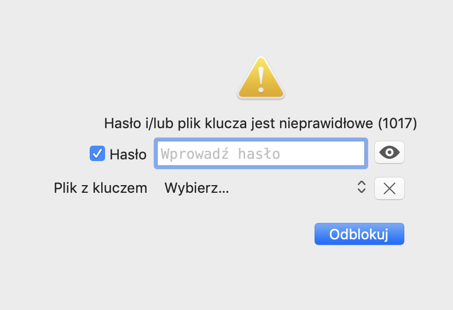Submit the password using blue Odblokuj button
453x310 pixels.
[x=359, y=234]
